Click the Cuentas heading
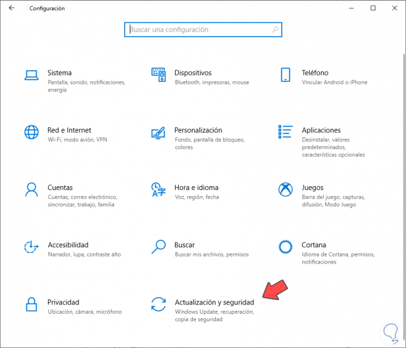406x348 pixels. coord(60,187)
